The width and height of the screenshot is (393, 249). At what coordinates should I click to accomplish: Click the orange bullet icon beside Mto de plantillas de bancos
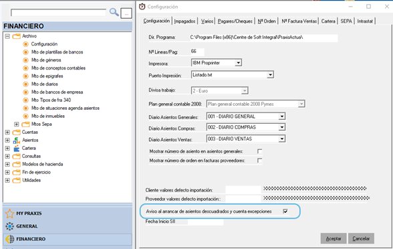click(x=25, y=52)
